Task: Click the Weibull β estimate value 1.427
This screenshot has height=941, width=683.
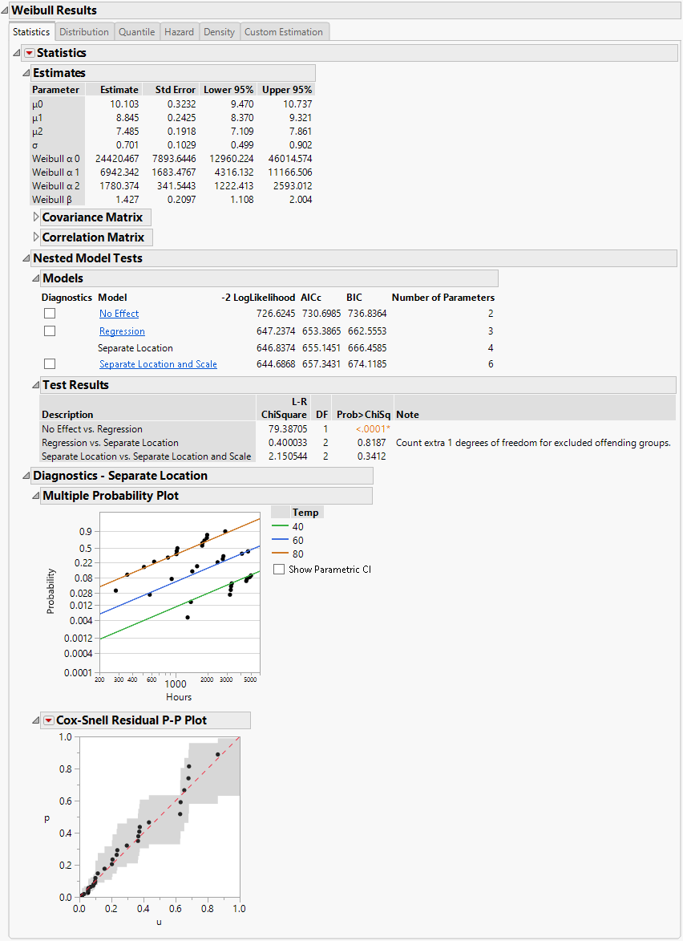Action: (127, 199)
